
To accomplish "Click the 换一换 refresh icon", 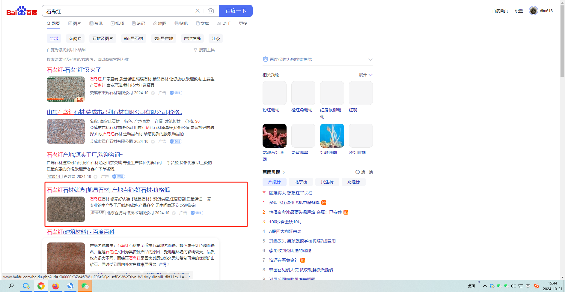I will (x=357, y=172).
